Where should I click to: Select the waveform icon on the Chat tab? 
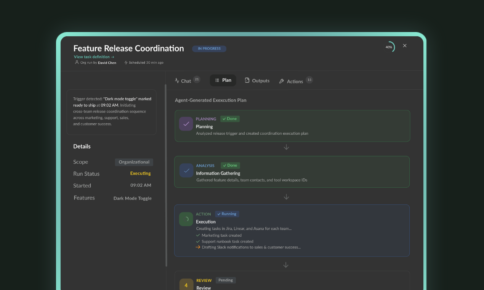[177, 81]
